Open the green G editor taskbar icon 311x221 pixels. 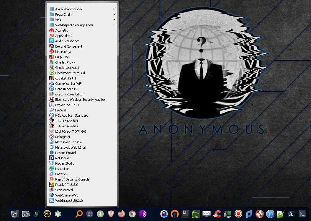(x=196, y=214)
